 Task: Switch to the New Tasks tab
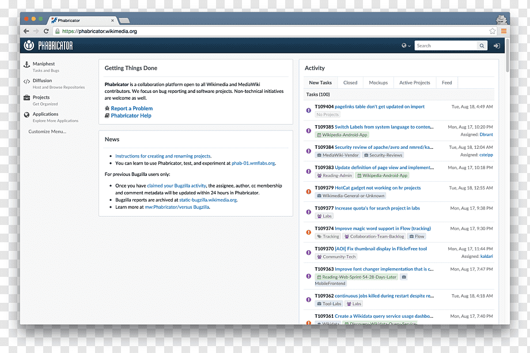[320, 82]
